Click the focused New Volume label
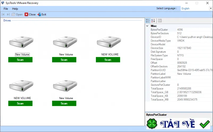The height and width of the screenshot is (132, 213). click(x=22, y=54)
